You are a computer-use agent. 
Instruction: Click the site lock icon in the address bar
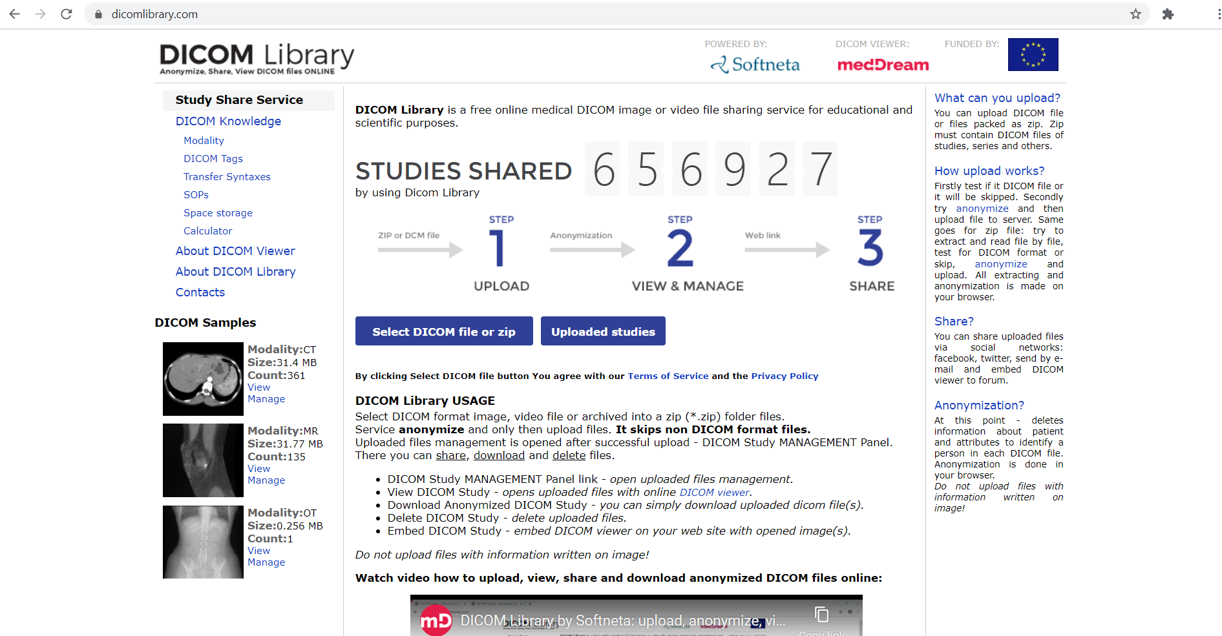[98, 14]
